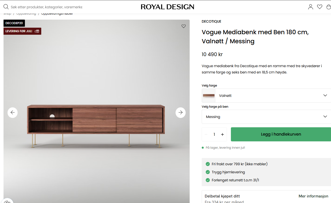The image size is (331, 203).
Task: Go to Oppbevaringsmøbler breadcrumb
Action: (x=57, y=14)
